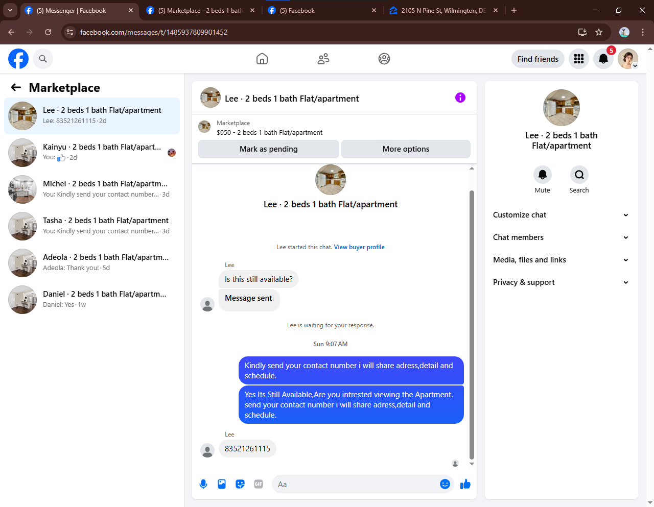654x507 pixels.
Task: Open Michel's conversation
Action: 92,189
